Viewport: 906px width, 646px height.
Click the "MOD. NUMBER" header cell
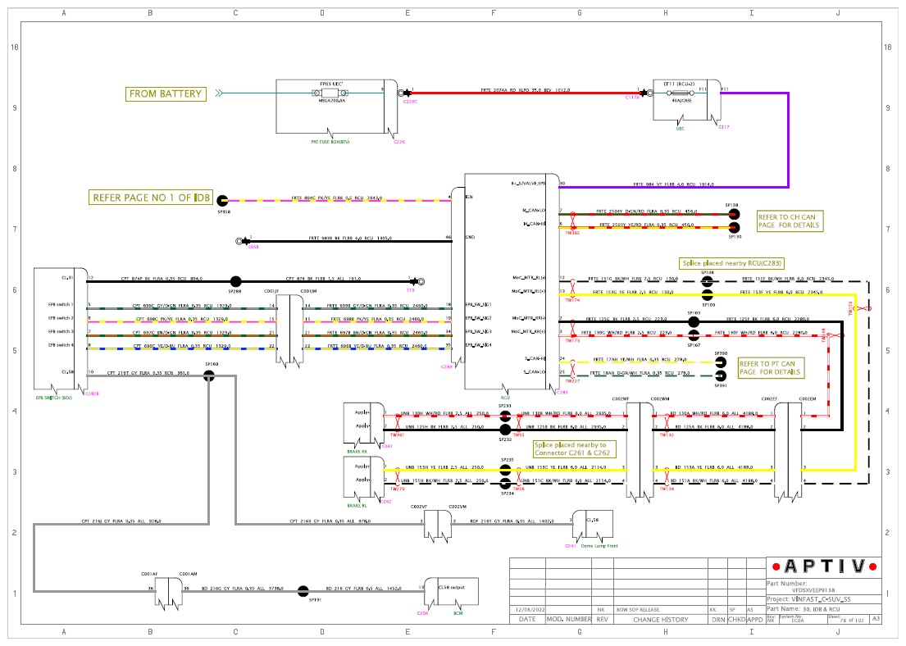(x=569, y=620)
